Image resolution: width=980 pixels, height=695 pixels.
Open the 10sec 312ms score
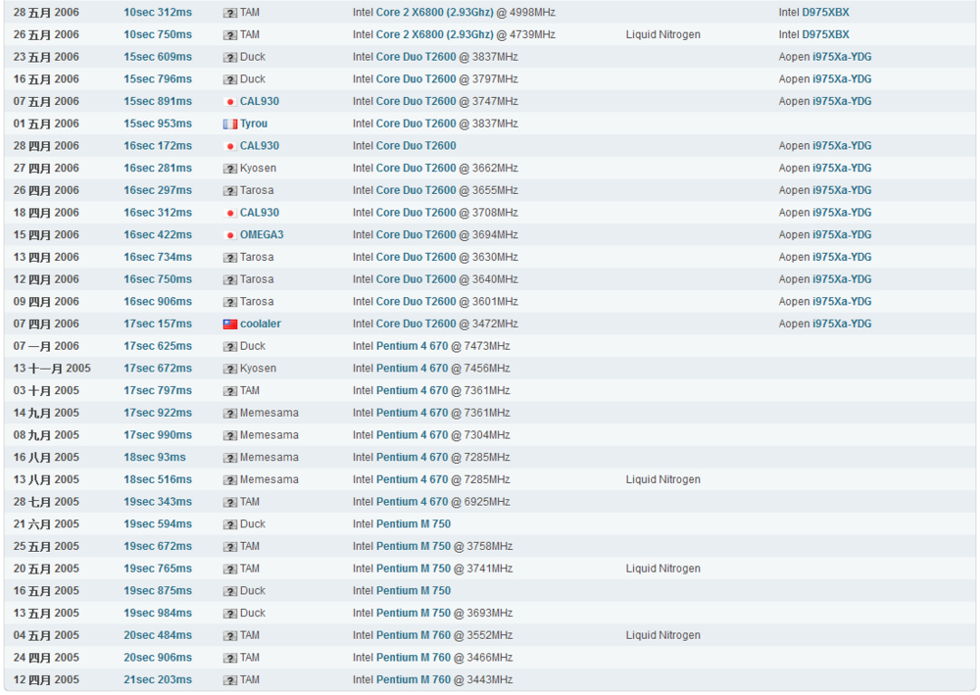tap(158, 13)
